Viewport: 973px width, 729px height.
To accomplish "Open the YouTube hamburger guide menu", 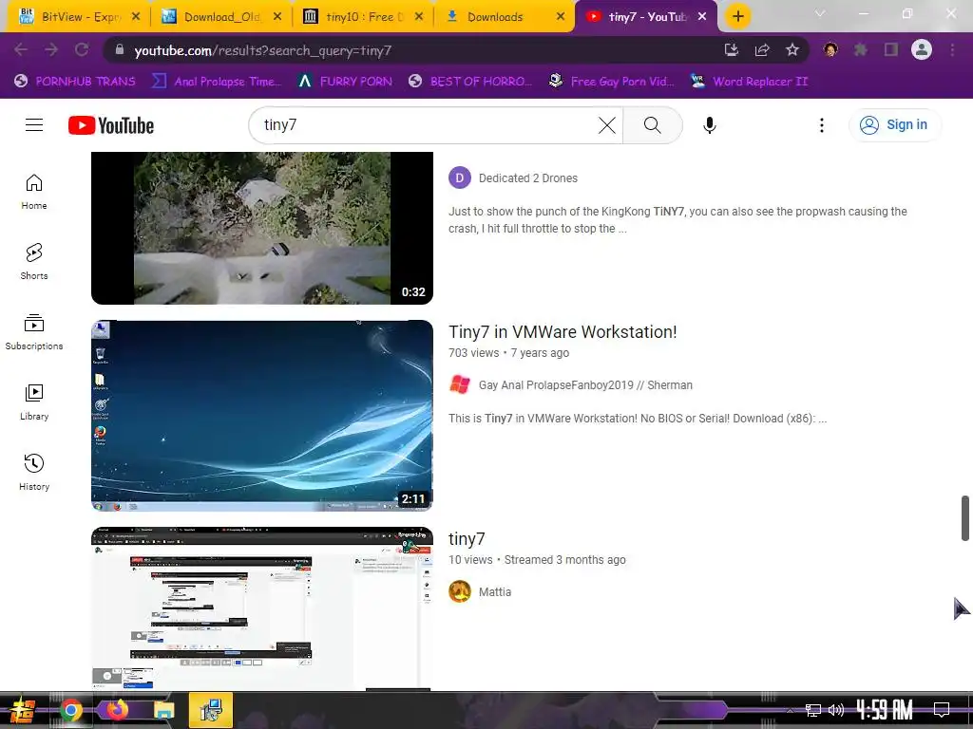I will (x=34, y=124).
